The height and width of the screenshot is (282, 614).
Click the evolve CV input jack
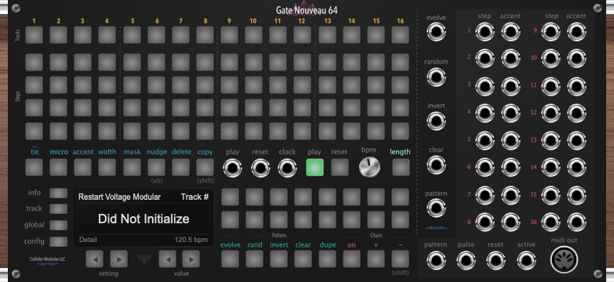(x=436, y=32)
